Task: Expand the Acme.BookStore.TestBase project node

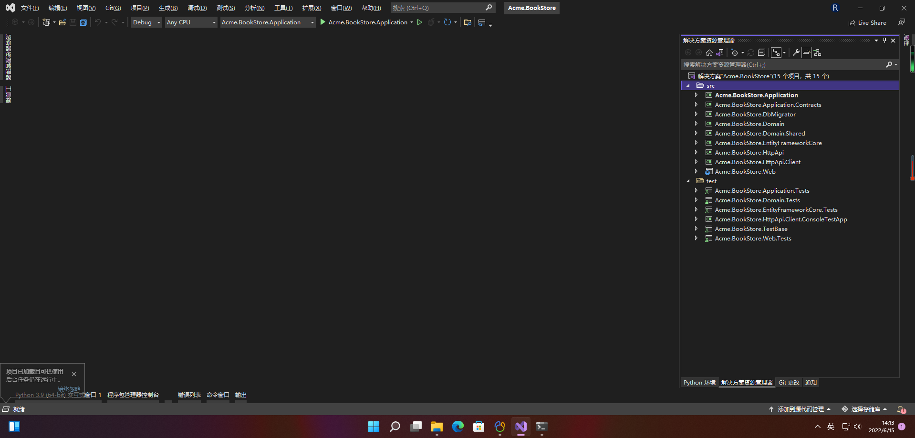Action: 696,229
